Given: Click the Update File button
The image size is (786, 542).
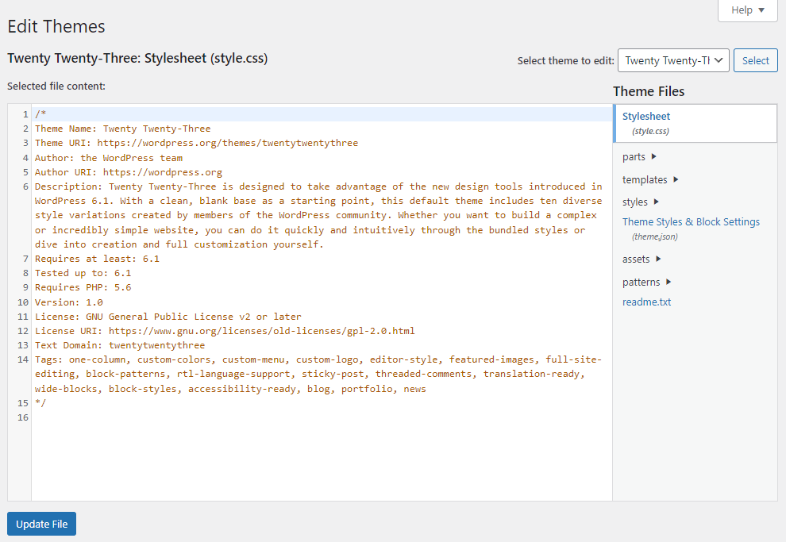Looking at the screenshot, I should [40, 524].
